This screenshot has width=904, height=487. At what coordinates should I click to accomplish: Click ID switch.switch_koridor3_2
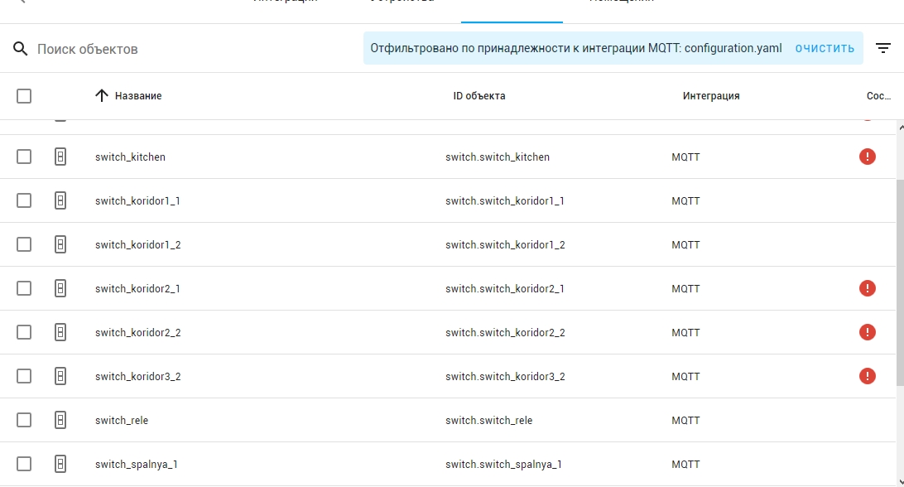[x=505, y=376]
